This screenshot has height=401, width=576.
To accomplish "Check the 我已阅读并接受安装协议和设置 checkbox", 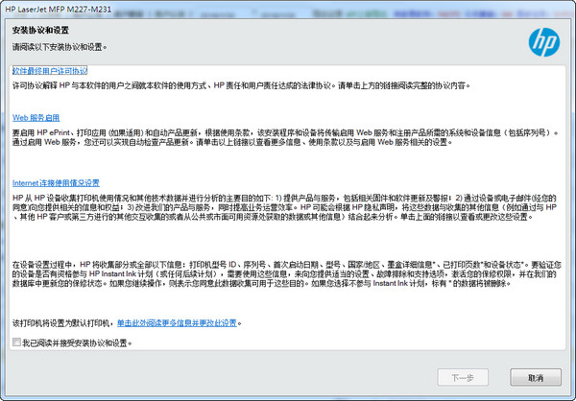I will coord(16,342).
